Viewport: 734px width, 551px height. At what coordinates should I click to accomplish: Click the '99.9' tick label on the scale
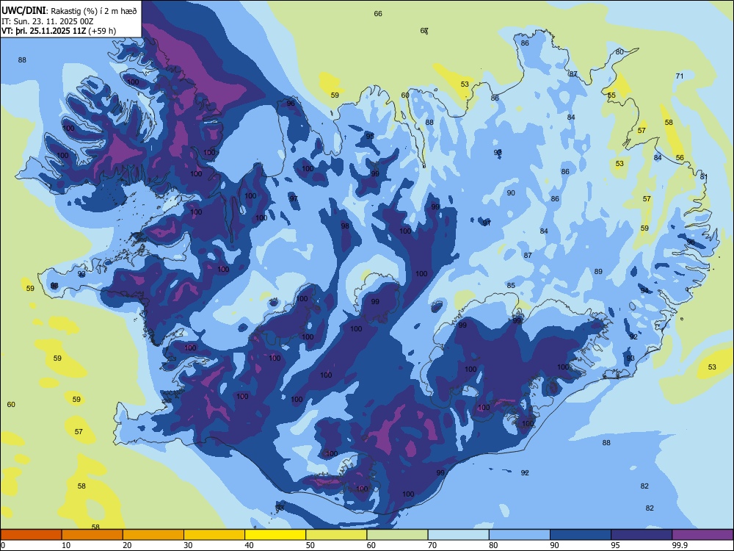(x=680, y=545)
